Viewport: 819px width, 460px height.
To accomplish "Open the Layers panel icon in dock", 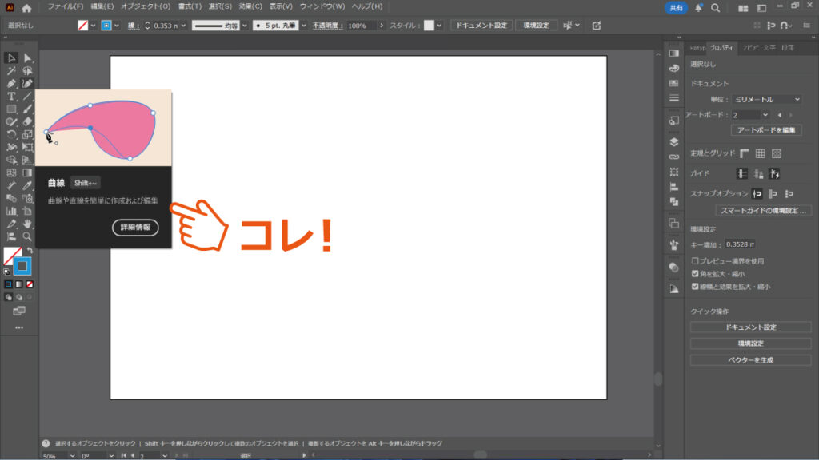I will [x=673, y=141].
